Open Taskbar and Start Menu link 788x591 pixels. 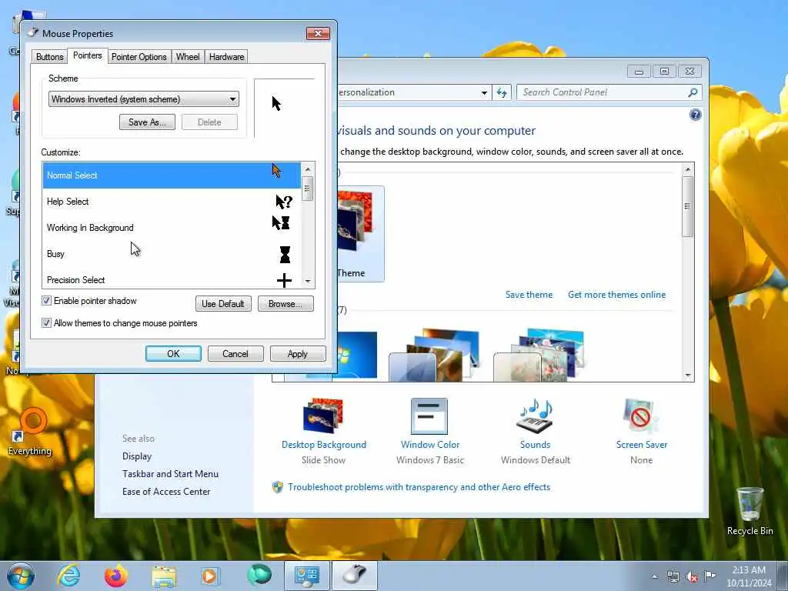(x=170, y=474)
